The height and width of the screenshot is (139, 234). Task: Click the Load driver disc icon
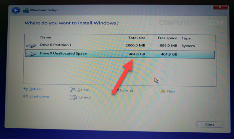(x=25, y=96)
